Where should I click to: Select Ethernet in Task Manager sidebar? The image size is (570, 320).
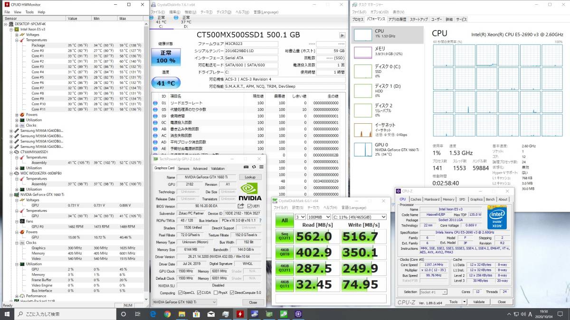(x=387, y=129)
